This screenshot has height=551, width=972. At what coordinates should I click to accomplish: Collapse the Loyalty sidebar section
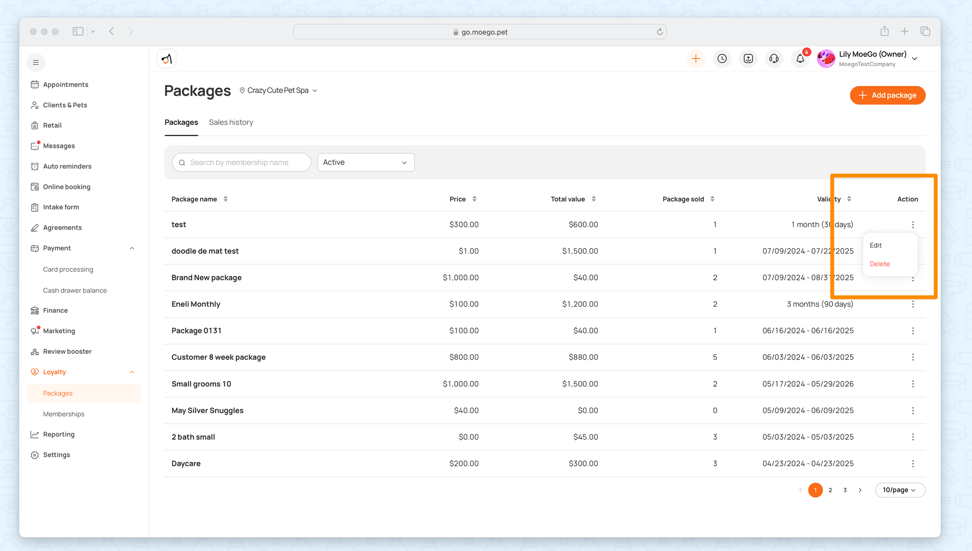pos(132,372)
